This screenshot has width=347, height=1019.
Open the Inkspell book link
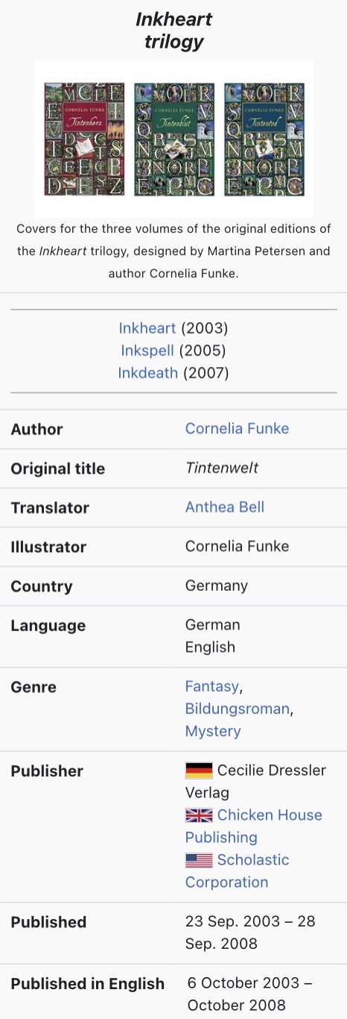point(148,351)
